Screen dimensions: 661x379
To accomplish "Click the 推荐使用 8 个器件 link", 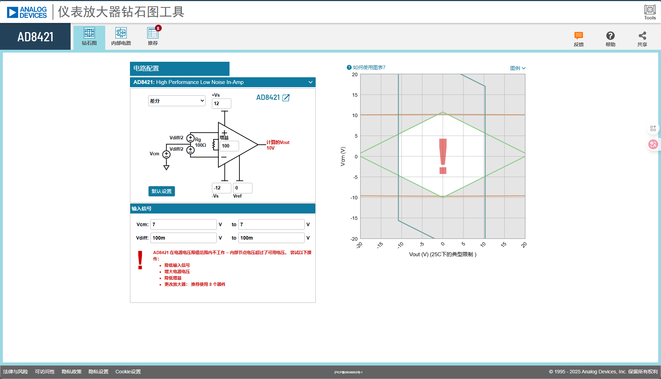I will click(x=208, y=284).
